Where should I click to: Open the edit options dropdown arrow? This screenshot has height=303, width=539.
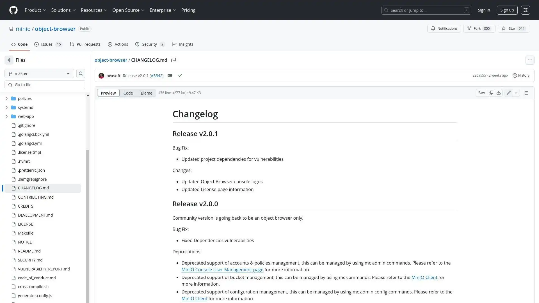516,93
